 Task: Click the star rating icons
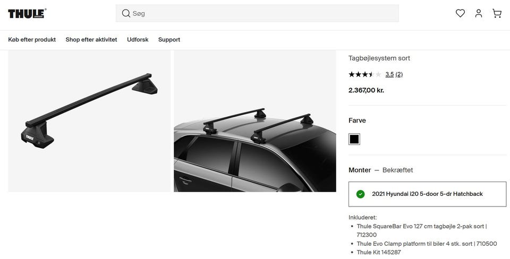pyautogui.click(x=364, y=74)
